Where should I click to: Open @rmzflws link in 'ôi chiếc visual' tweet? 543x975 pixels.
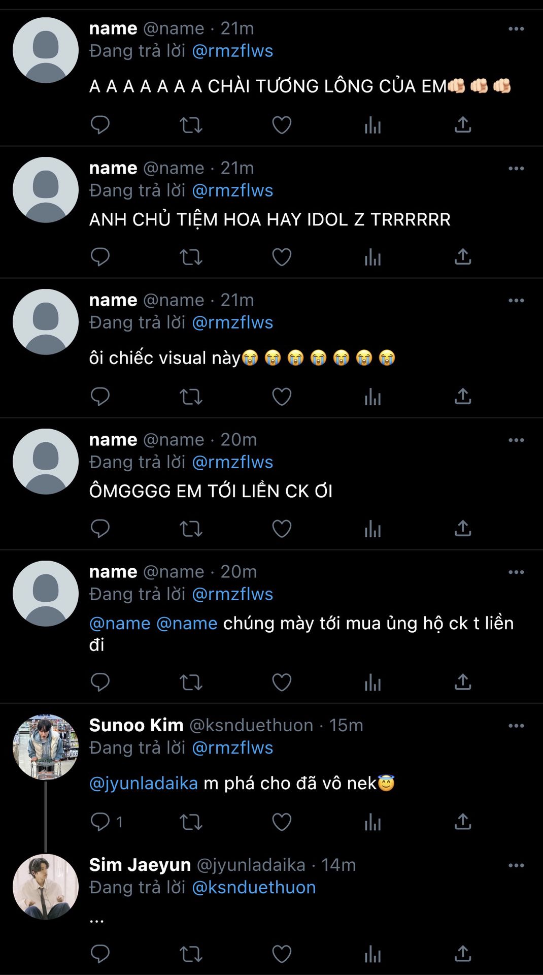tap(232, 322)
